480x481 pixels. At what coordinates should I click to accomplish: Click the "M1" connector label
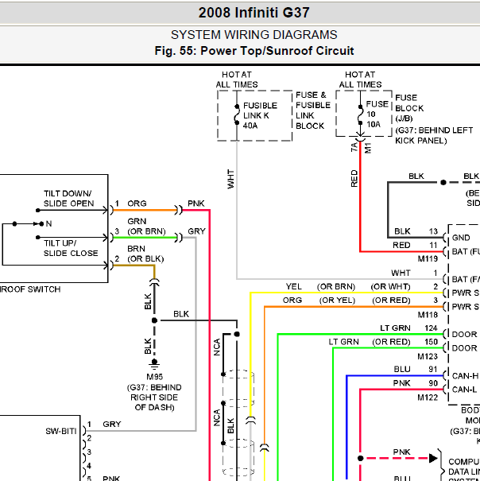(368, 148)
